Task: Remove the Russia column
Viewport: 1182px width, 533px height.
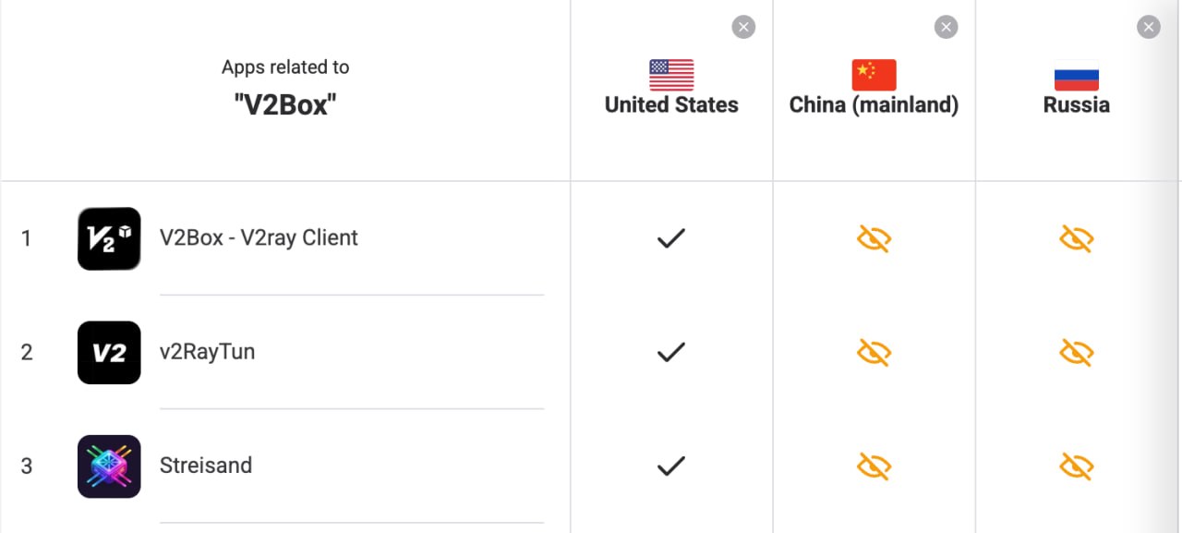Action: pos(1148,28)
